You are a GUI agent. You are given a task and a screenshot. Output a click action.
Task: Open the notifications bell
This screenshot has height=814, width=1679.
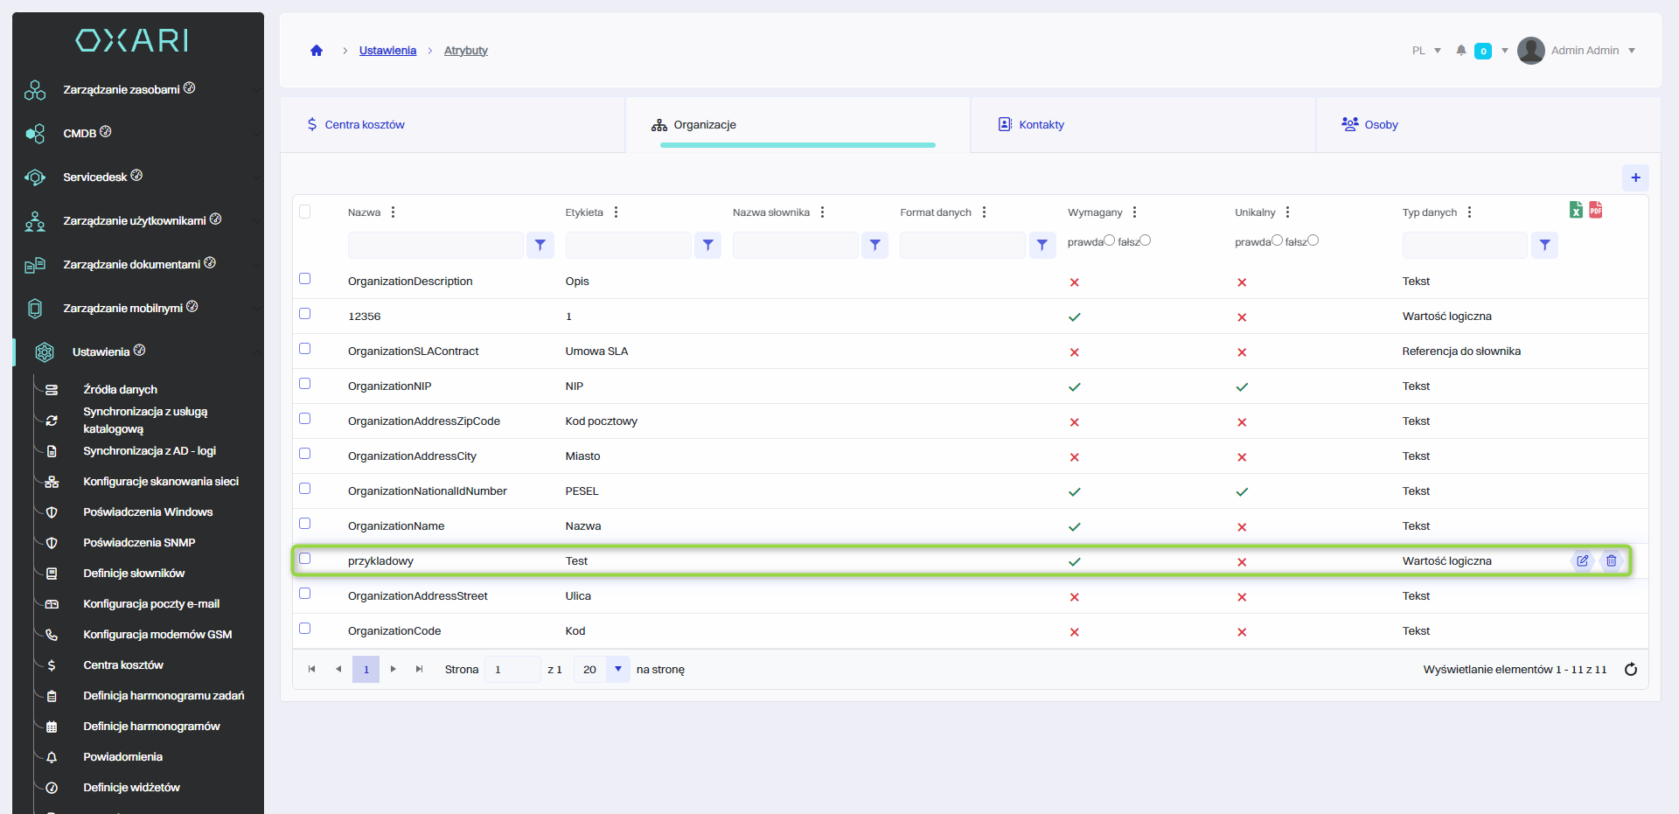pos(1461,51)
